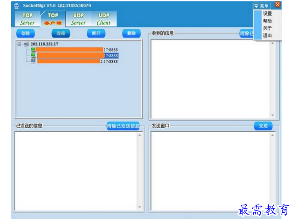Click inside the 收到的信息 text area
Viewport: 293px width, 224px height.
tap(210, 79)
